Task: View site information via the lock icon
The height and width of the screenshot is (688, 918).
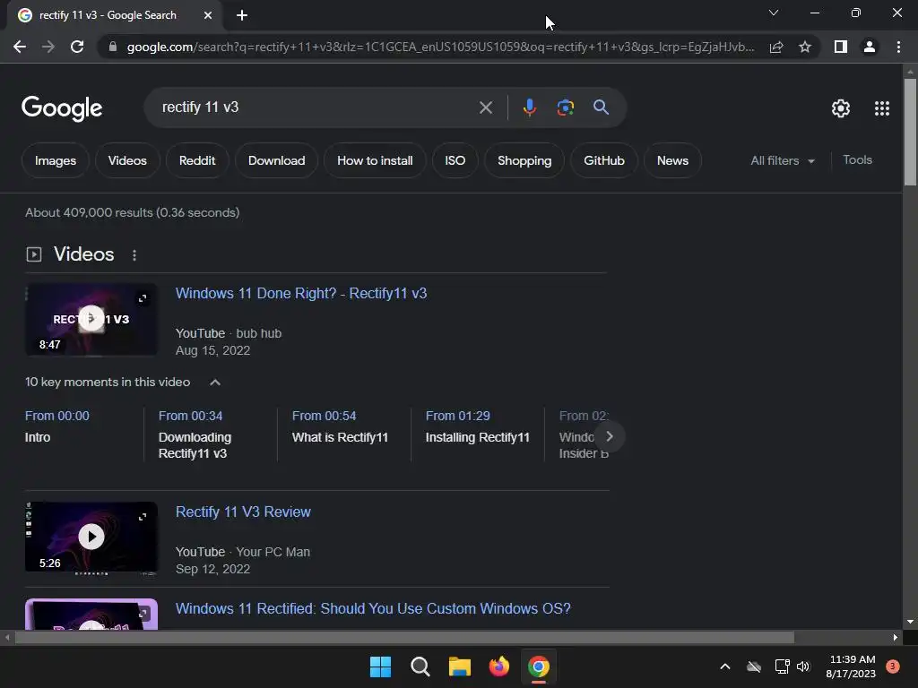Action: click(113, 47)
